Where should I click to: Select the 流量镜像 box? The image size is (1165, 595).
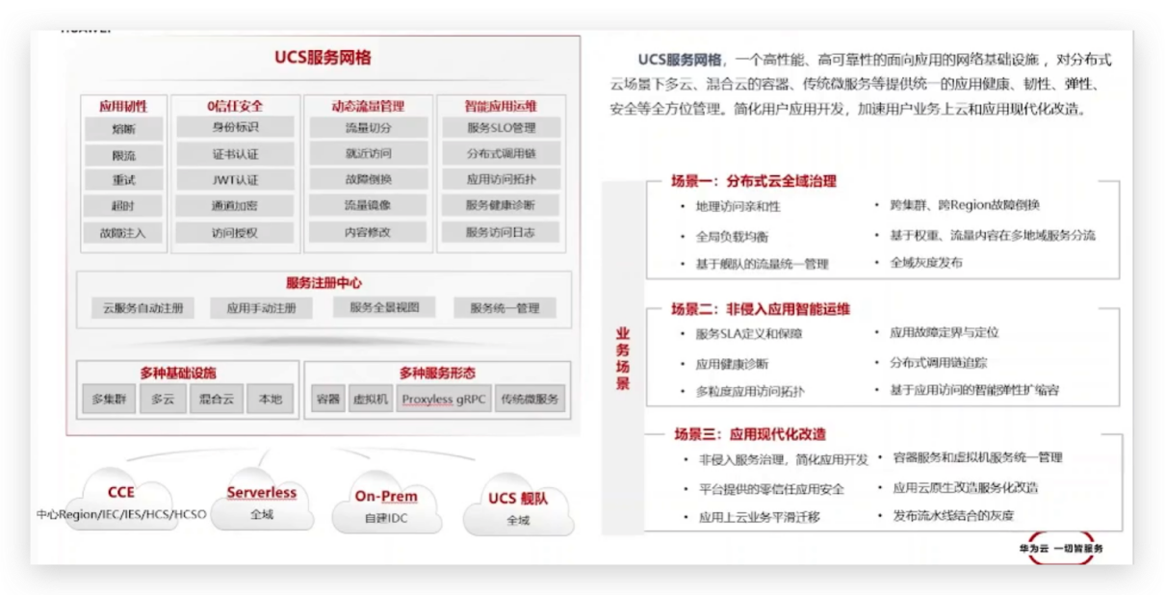click(368, 205)
